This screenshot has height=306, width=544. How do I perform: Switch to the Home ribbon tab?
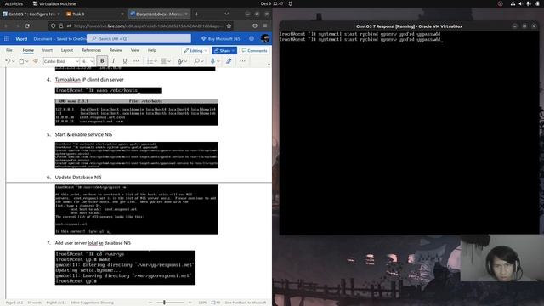[28, 50]
